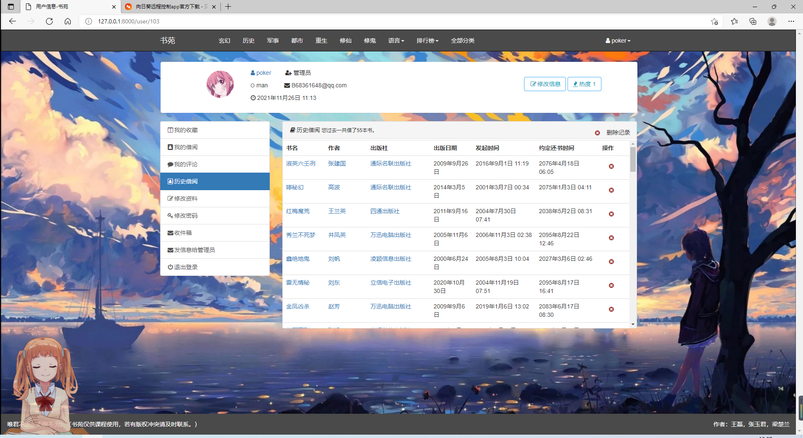Delete the 金凤凶杀 borrow record
The width and height of the screenshot is (803, 438).
[x=611, y=309]
